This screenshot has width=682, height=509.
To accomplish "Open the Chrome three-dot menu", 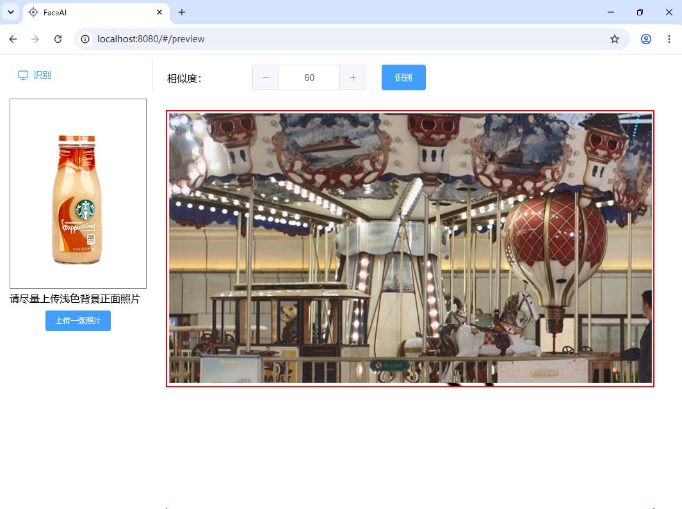I will (669, 39).
